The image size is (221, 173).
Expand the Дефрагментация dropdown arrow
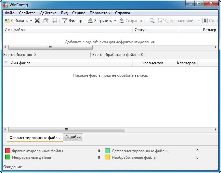click(199, 21)
